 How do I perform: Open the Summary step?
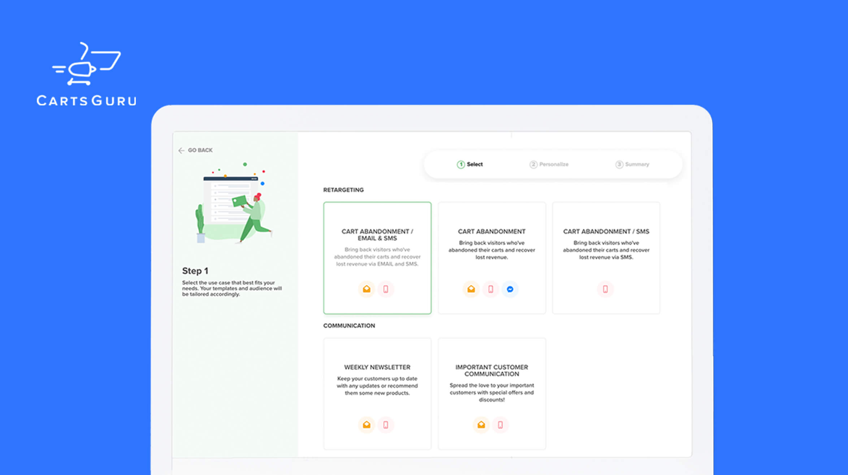point(632,164)
